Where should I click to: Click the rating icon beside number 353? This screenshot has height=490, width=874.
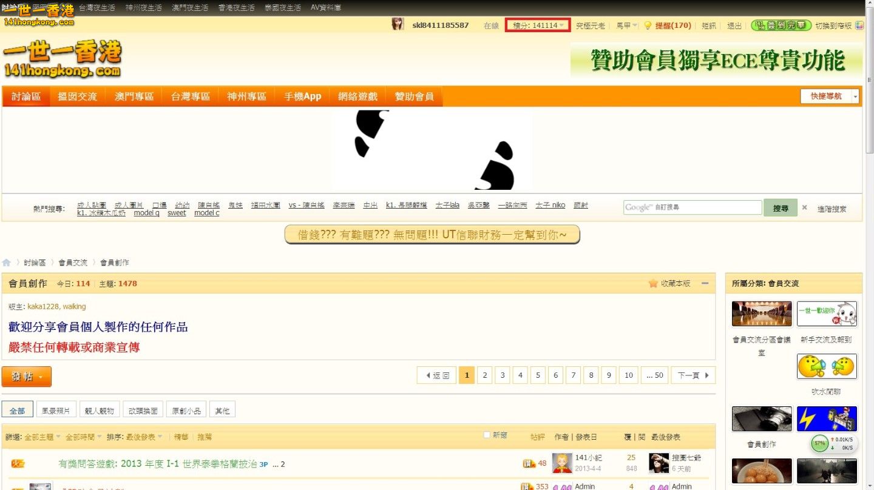click(x=527, y=486)
